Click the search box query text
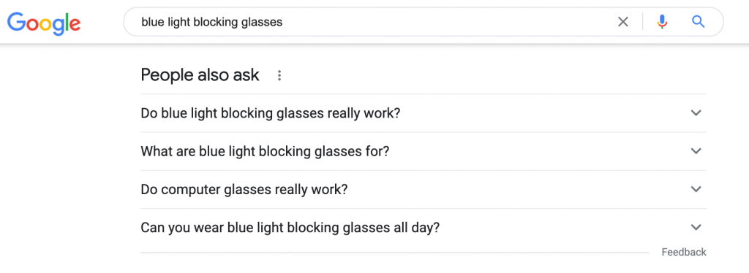 [212, 22]
